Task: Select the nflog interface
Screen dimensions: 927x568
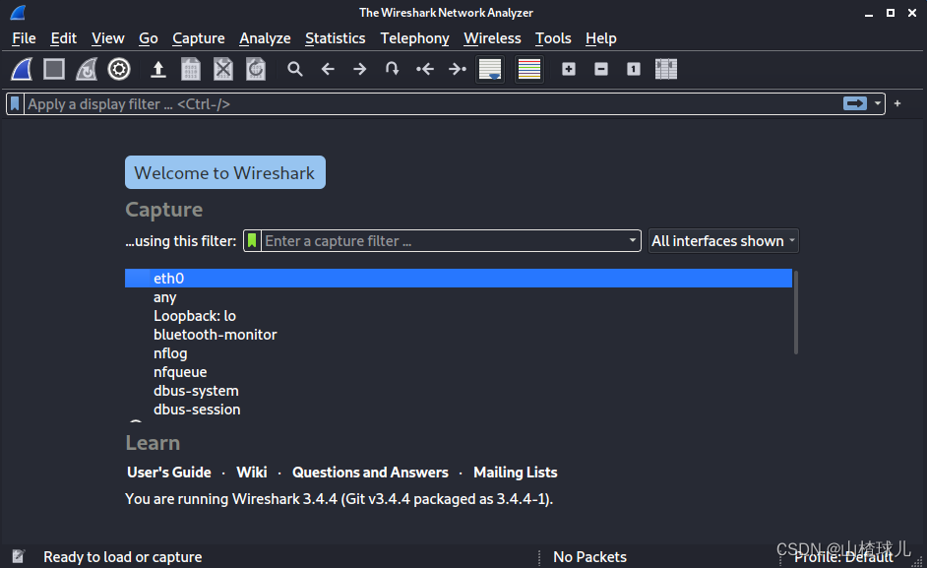Action: click(x=459, y=353)
